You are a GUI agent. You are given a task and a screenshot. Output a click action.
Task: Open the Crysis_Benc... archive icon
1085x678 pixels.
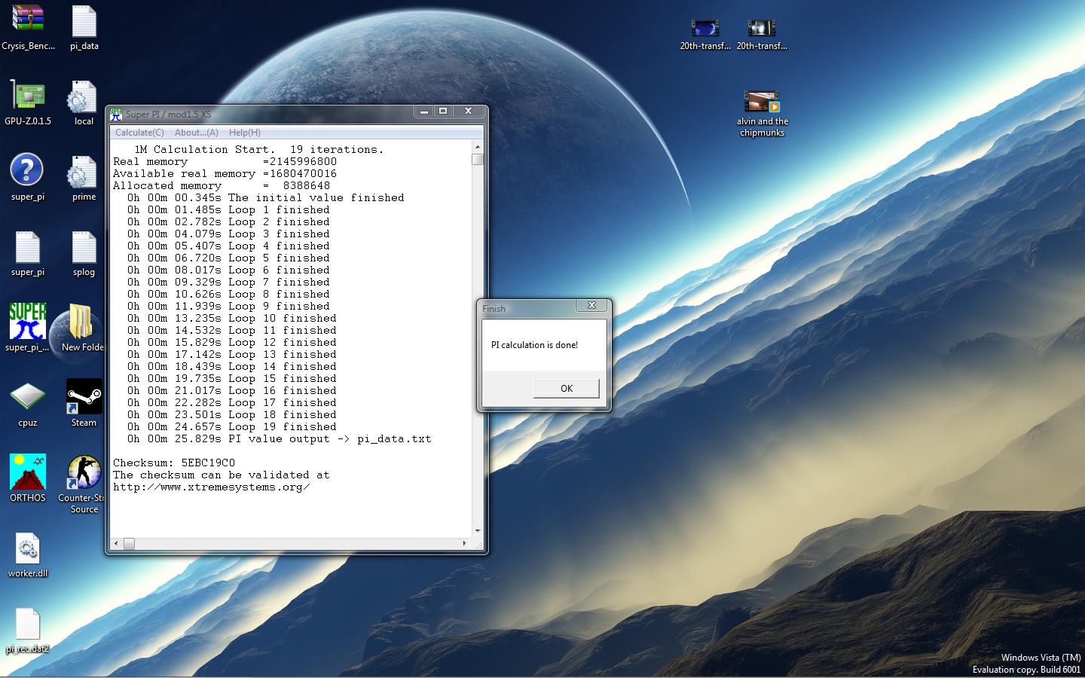coord(28,27)
